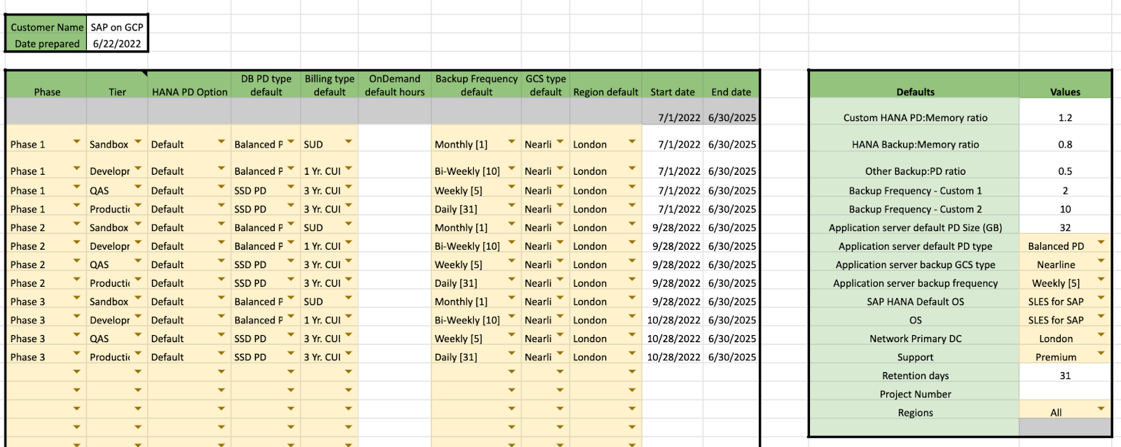Image resolution: width=1121 pixels, height=447 pixels.
Task: Select GCS type default header
Action: [x=546, y=85]
